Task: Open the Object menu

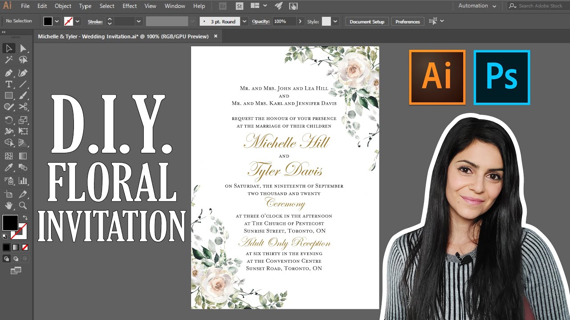Action: point(63,6)
